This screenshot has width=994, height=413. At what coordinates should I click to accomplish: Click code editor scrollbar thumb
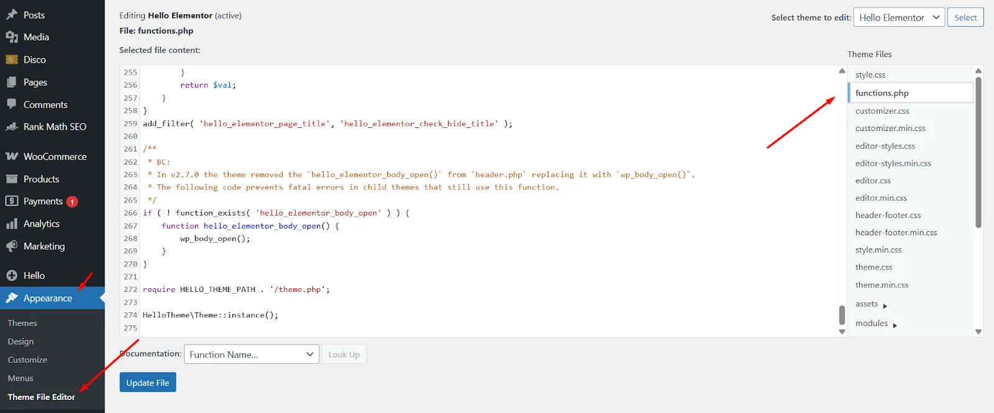842,315
